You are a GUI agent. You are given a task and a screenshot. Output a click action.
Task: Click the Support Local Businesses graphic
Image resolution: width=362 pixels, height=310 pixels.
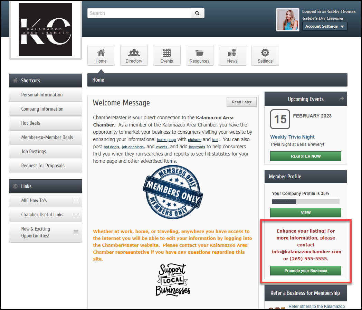[173, 280]
